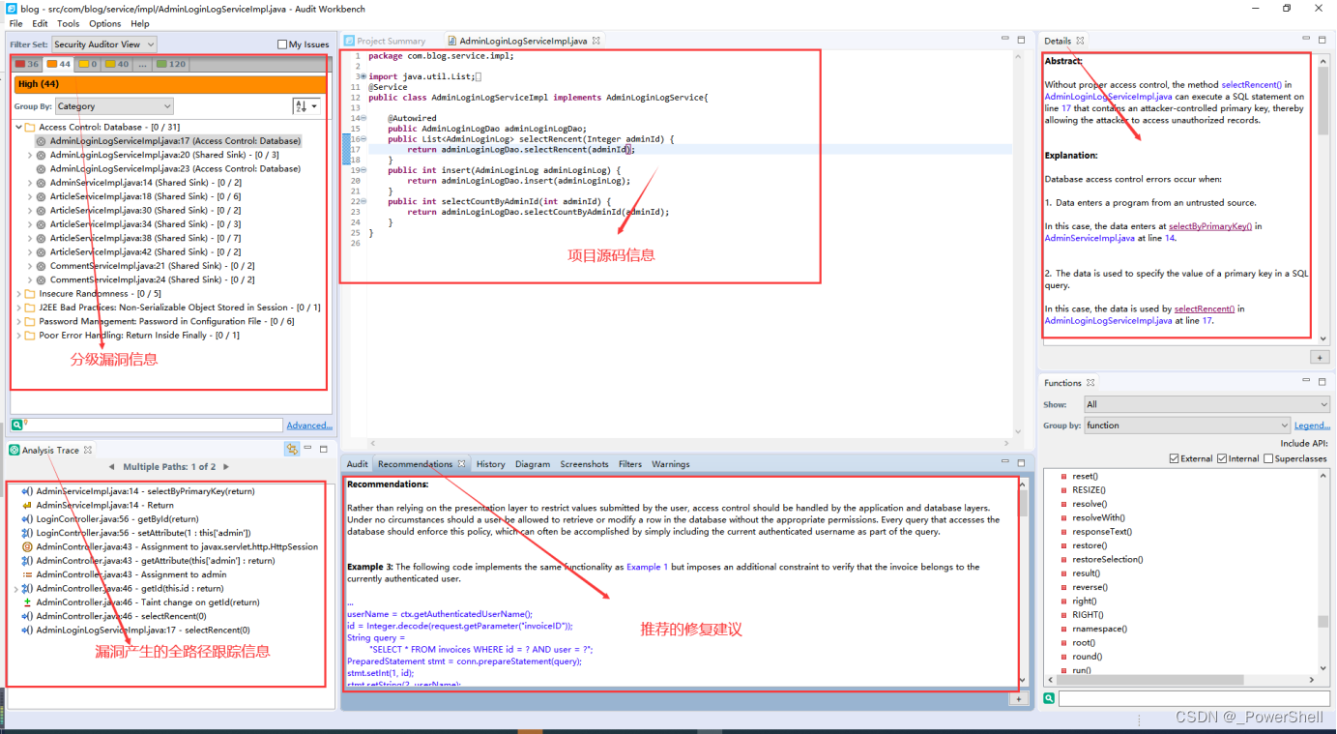1337x734 pixels.
Task: Click the Functions search magnifier icon
Action: [1049, 698]
